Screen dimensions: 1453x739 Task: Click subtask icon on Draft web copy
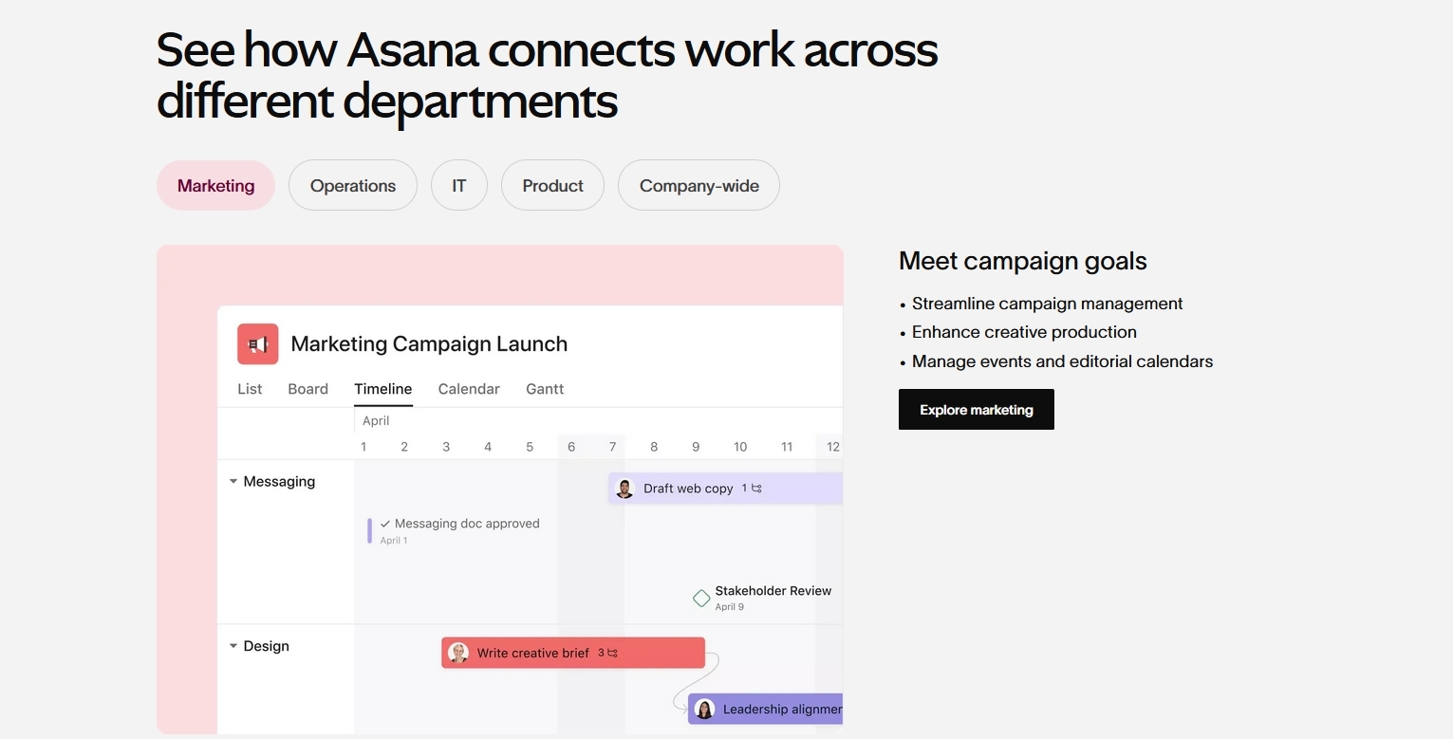point(756,489)
